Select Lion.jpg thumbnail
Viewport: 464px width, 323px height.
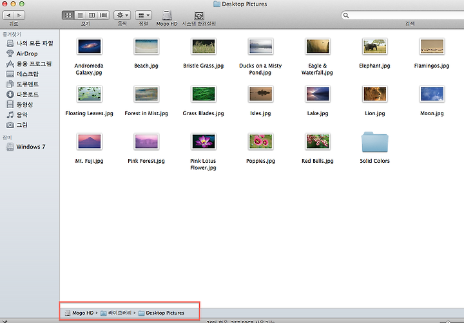tap(374, 94)
